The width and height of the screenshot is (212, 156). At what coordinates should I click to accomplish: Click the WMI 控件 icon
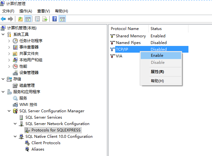click(15, 105)
